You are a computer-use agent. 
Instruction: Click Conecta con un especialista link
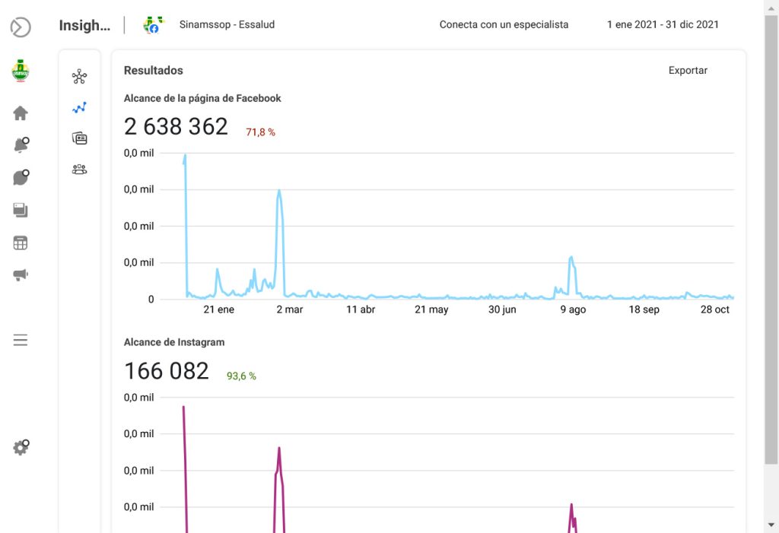point(504,24)
